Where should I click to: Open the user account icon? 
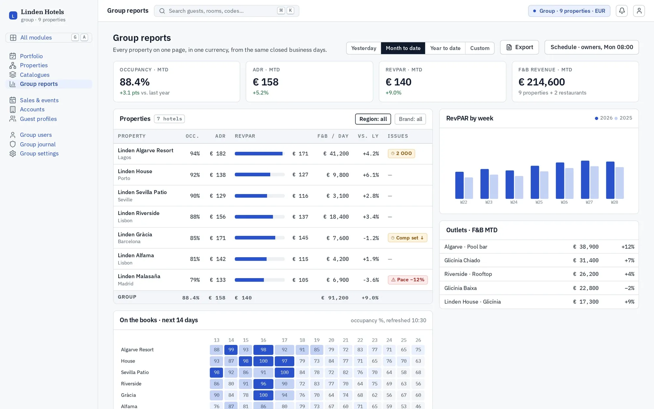[x=639, y=11]
